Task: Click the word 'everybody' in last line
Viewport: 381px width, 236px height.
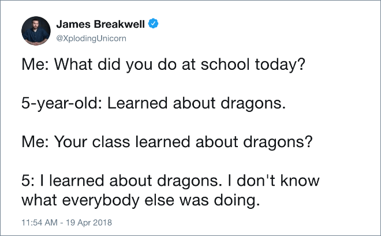Action: (x=100, y=201)
